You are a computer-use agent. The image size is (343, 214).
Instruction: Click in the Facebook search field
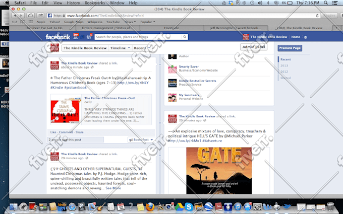(x=138, y=37)
